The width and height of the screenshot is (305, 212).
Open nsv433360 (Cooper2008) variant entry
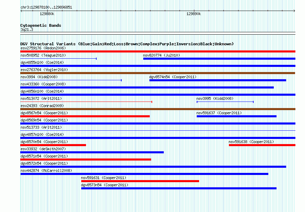pos(43,84)
